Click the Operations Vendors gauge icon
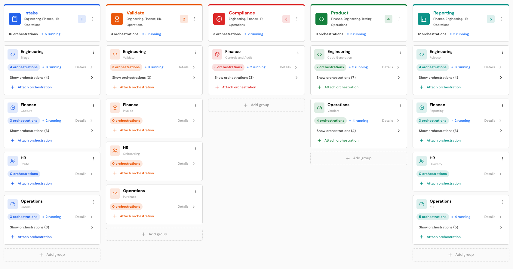The width and height of the screenshot is (513, 269). click(319, 108)
